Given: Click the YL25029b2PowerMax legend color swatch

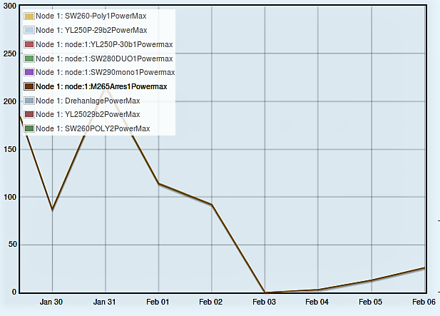Looking at the screenshot, I should click(x=29, y=114).
